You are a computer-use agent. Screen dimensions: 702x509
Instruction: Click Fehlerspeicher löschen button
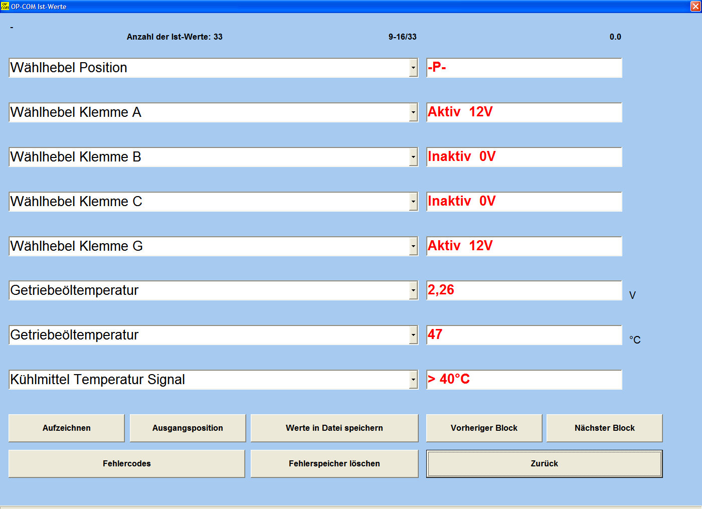[x=334, y=463]
